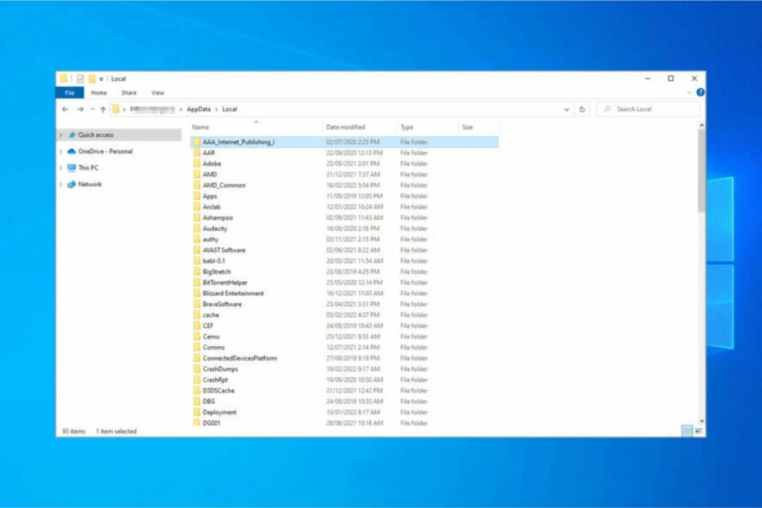
Task: Go up one folder level
Action: coord(103,109)
